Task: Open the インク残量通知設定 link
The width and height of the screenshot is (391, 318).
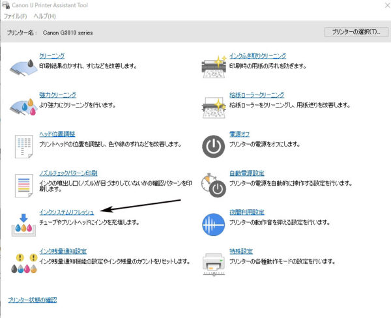Action: [63, 252]
